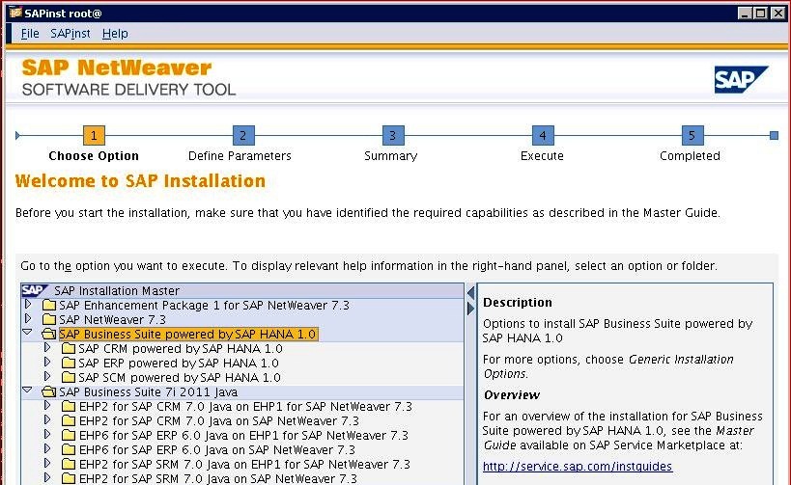Click folder icon of EHP6 ERP Java on EHP1
This screenshot has width=791, height=485.
coord(69,435)
